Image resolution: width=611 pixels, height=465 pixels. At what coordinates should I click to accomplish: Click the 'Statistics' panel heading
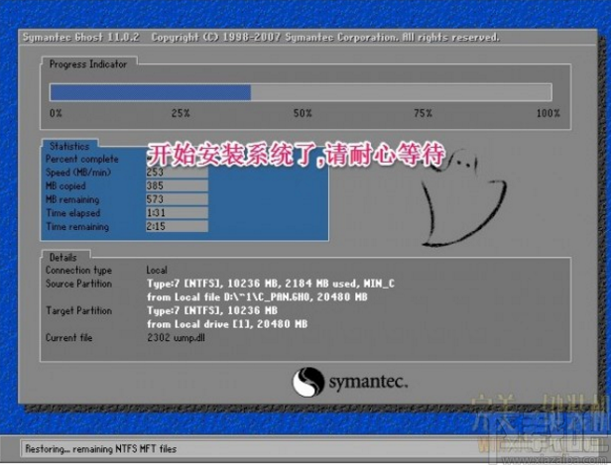pos(69,146)
